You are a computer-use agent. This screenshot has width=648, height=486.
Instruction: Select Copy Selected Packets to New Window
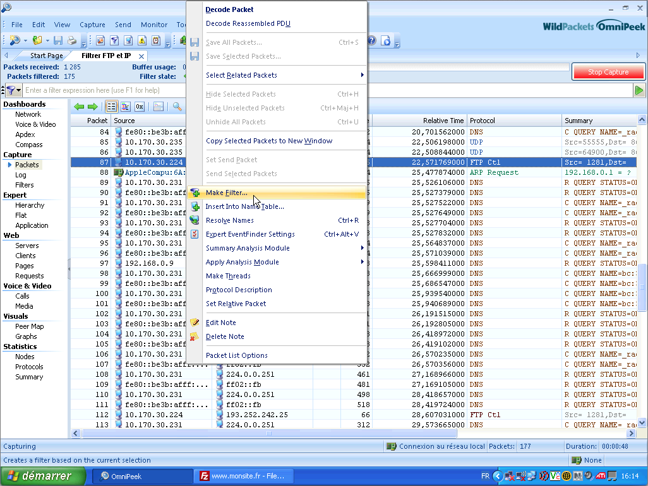277,141
